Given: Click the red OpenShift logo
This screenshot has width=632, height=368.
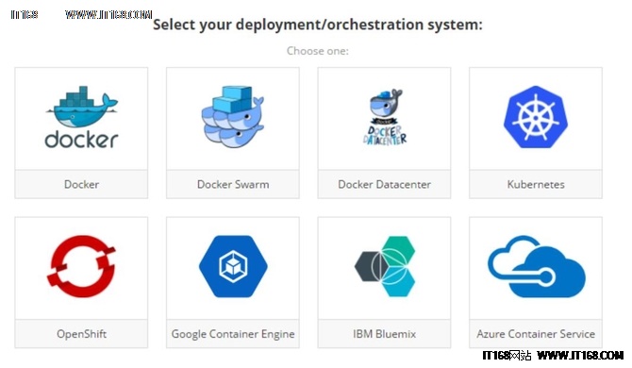Looking at the screenshot, I should tap(81, 266).
